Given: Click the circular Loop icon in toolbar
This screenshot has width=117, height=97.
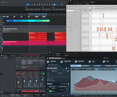Looking at the screenshot, I should click(52, 5).
